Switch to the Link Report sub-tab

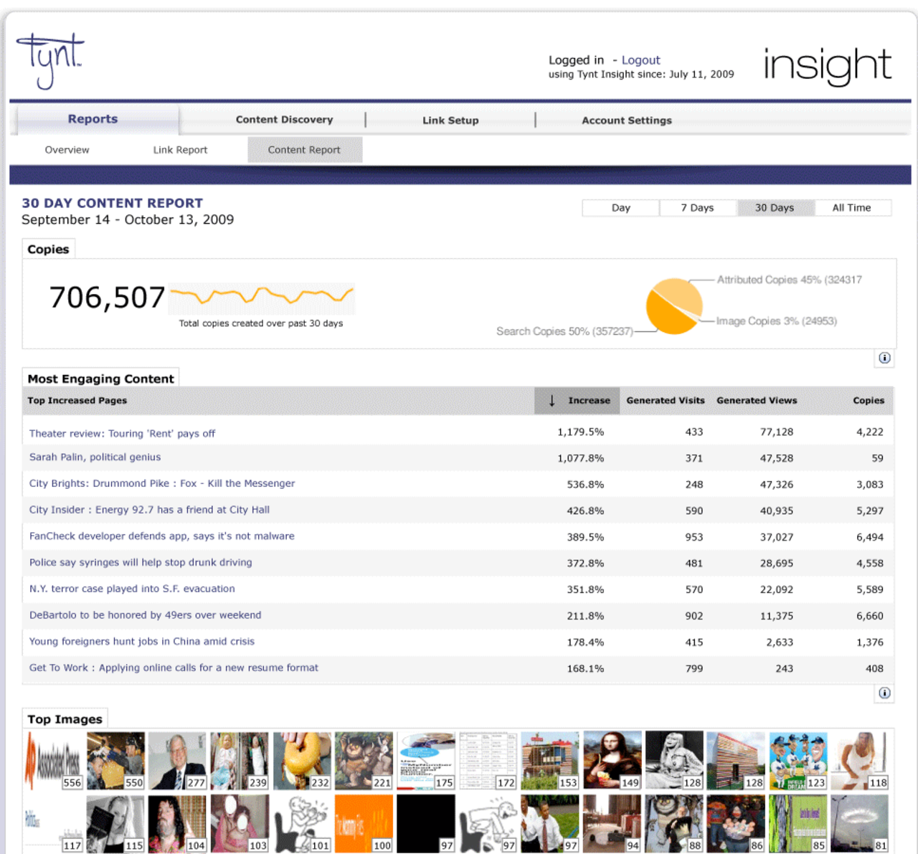pyautogui.click(x=180, y=150)
